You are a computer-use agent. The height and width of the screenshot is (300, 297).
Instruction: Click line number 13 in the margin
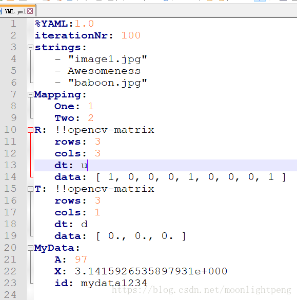pyautogui.click(x=10, y=165)
